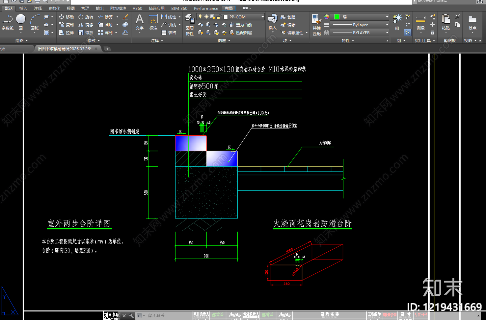Click the scissors Cut icon
Screen dimensions: 486x320
pos(458,16)
